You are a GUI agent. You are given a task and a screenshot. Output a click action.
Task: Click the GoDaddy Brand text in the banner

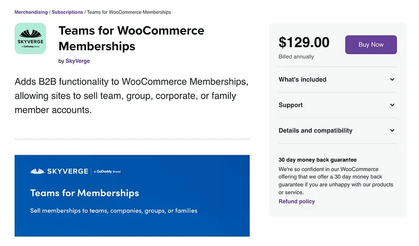point(108,172)
